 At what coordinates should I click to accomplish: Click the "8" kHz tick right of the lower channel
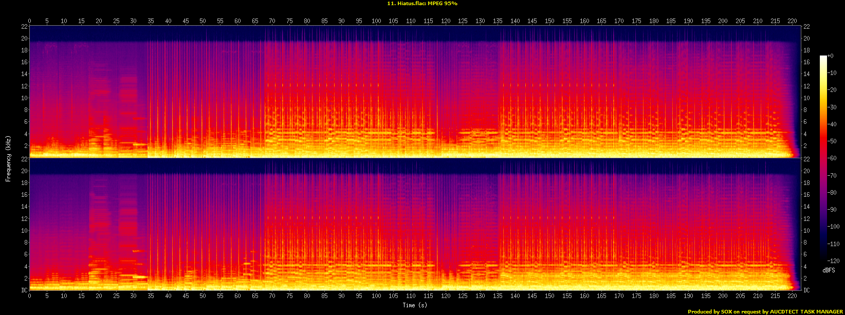(x=805, y=243)
